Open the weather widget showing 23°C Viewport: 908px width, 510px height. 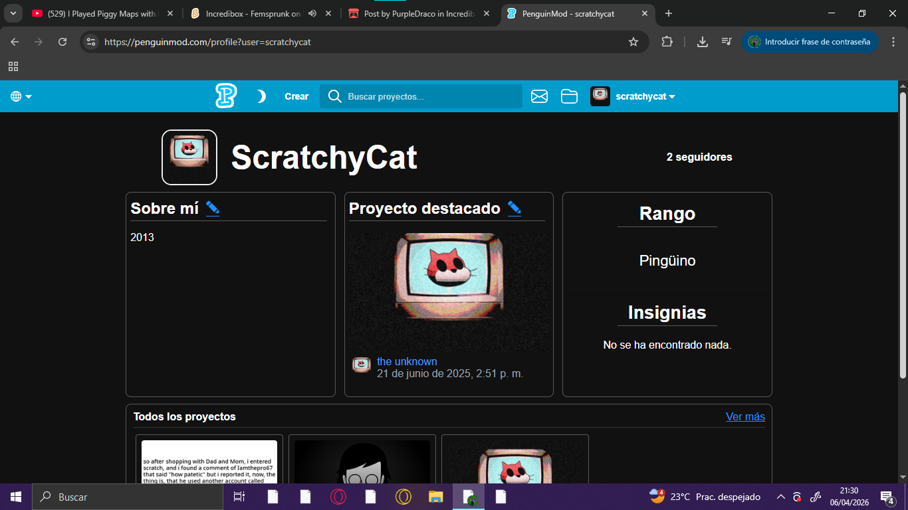[x=705, y=497]
